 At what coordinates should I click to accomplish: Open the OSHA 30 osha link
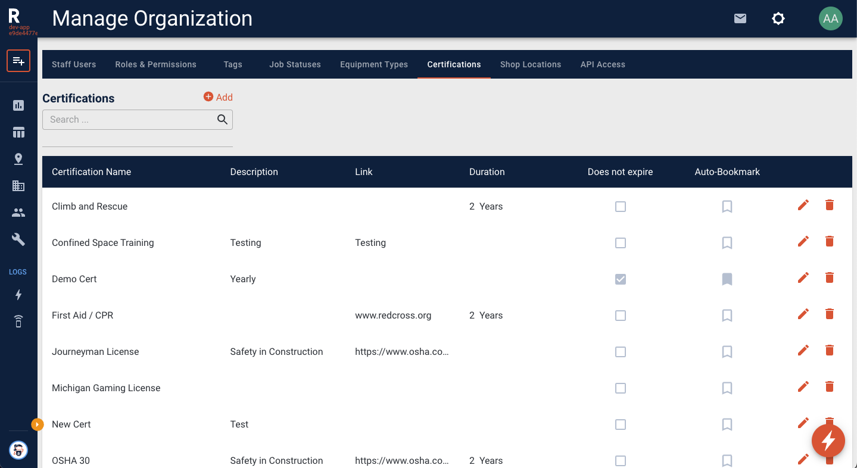point(402,461)
